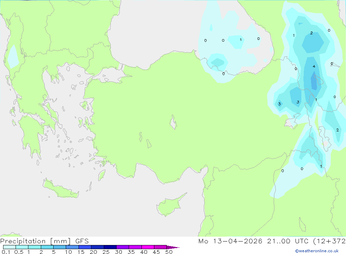Click the legend scale label "0.5"

tap(19, 252)
